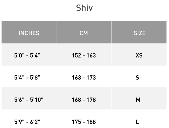This screenshot has width=169, height=128.
Task: Click the 5'6" - 5'10" height cell
Action: pos(29,100)
